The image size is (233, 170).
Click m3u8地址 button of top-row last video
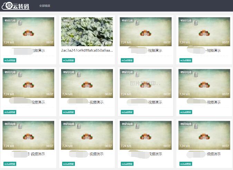click(186, 60)
